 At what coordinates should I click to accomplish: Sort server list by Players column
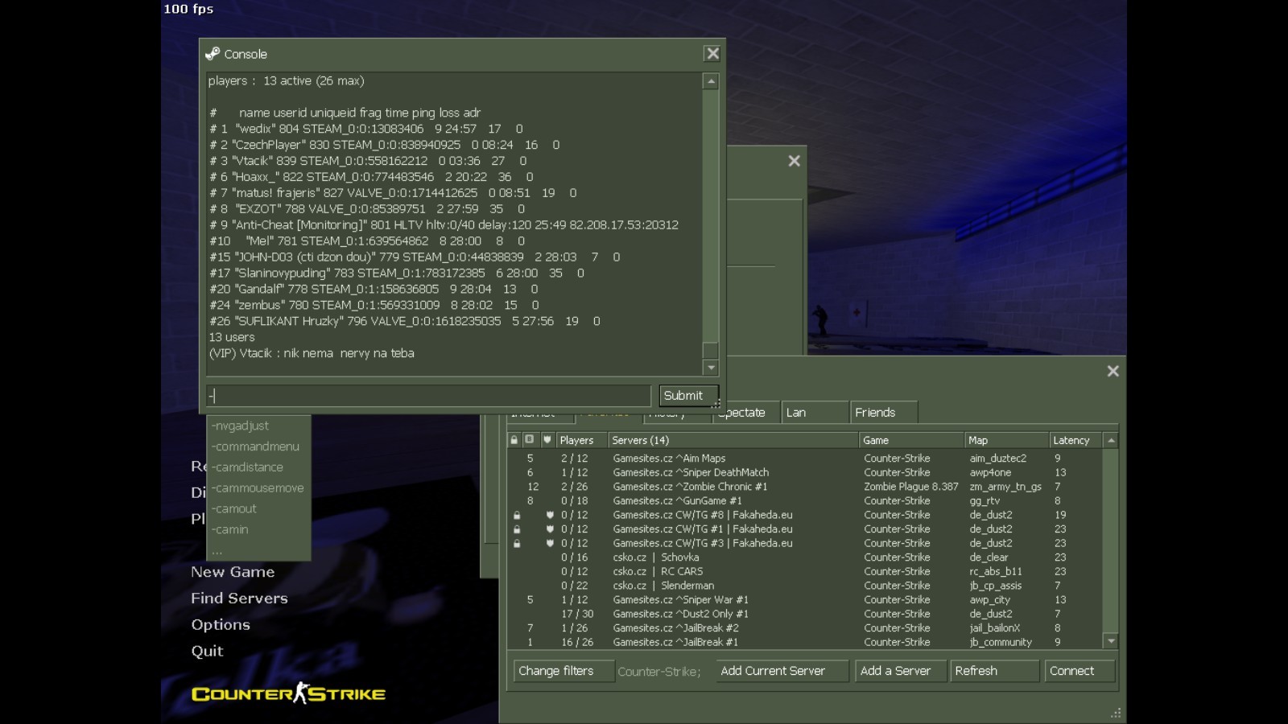click(580, 440)
